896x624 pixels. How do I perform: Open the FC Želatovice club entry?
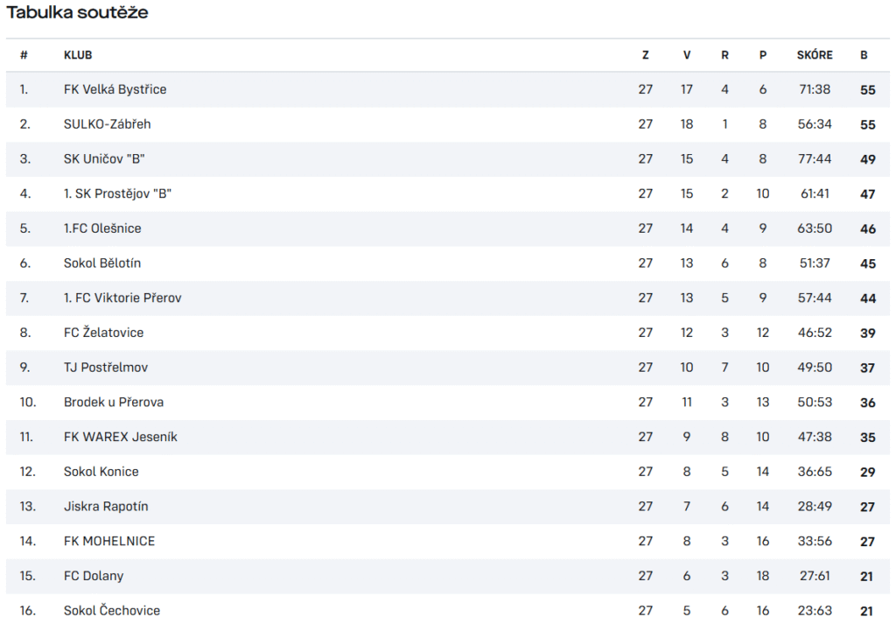[103, 333]
